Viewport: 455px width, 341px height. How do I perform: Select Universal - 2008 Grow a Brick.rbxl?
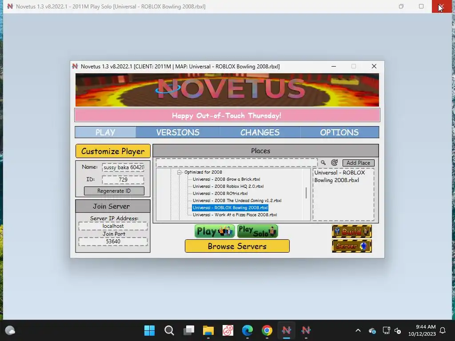pos(226,179)
